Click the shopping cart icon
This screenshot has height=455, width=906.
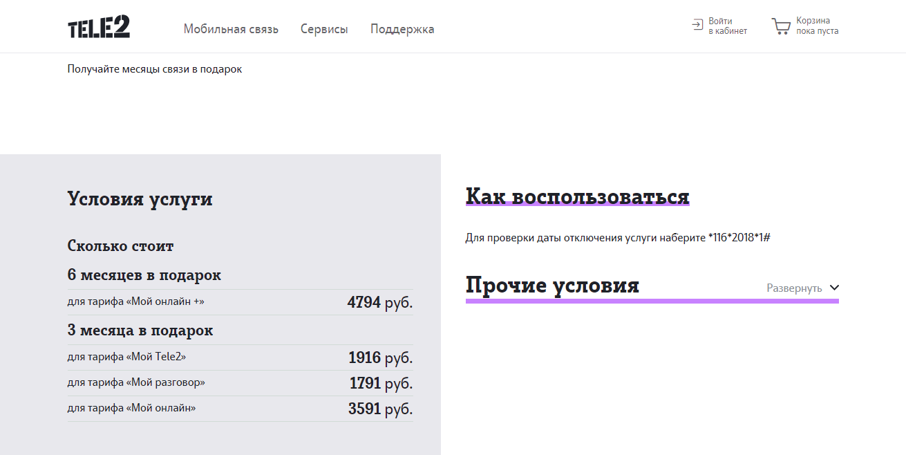(781, 26)
